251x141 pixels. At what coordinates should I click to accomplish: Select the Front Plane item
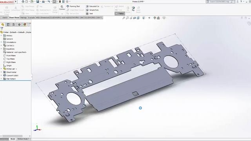(11, 56)
